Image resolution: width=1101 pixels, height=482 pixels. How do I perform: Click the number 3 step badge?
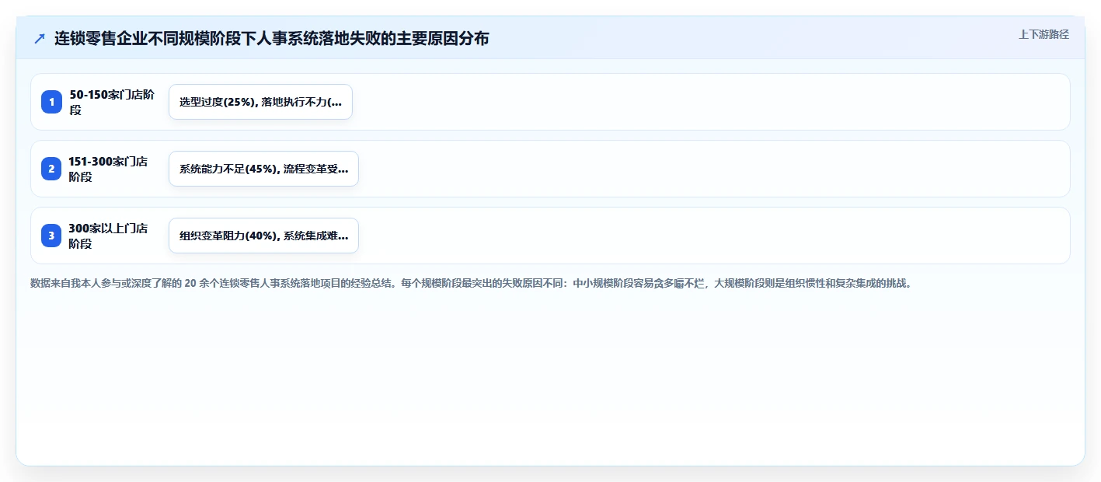coord(51,236)
